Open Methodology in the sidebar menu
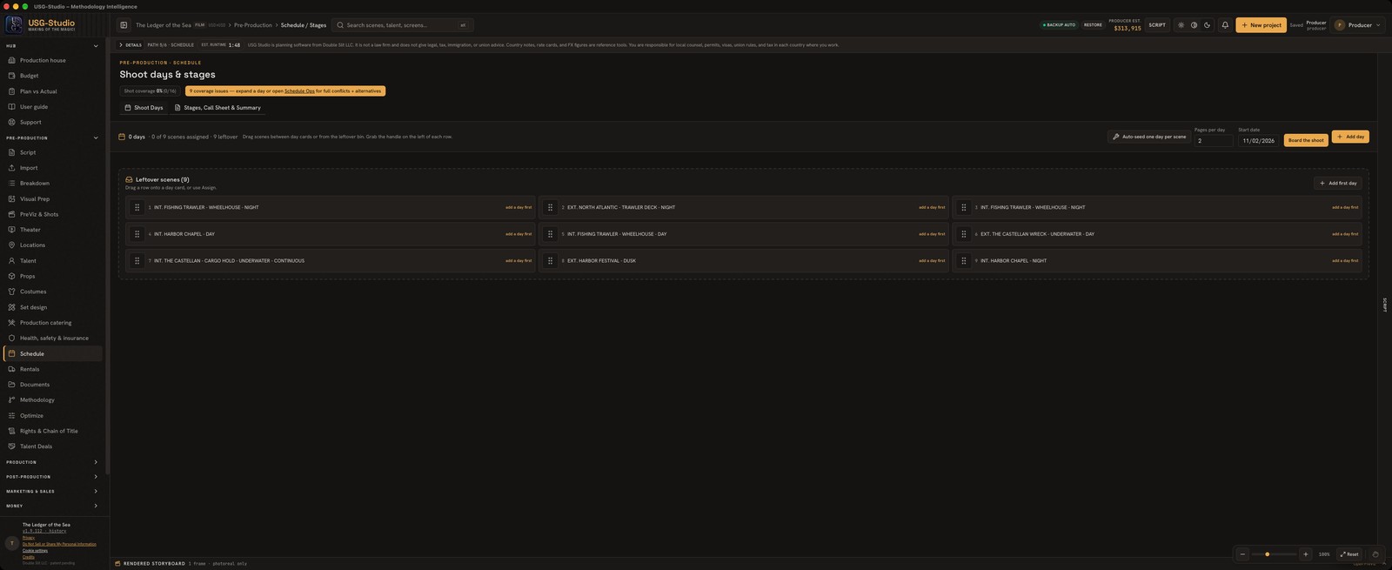The image size is (1392, 570). click(x=52, y=400)
